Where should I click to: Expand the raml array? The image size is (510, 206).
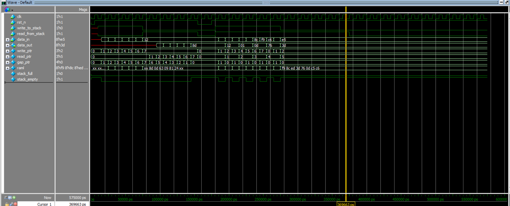pyautogui.click(x=8, y=68)
